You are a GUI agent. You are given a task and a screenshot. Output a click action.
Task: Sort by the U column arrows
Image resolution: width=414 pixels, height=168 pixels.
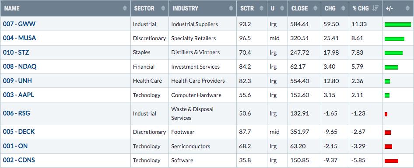(x=282, y=8)
